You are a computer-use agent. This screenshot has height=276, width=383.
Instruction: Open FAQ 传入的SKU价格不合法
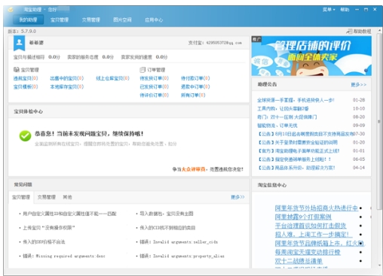click(44, 242)
